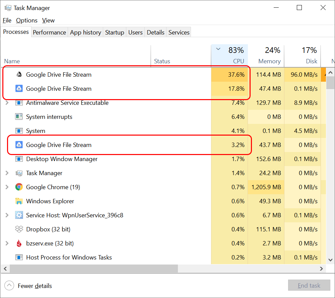Select the Google Chrome (19) process name
335x298 pixels.
click(53, 187)
